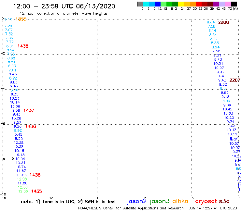
Task: Click wave height value 11.80
Action: [x=22, y=183]
